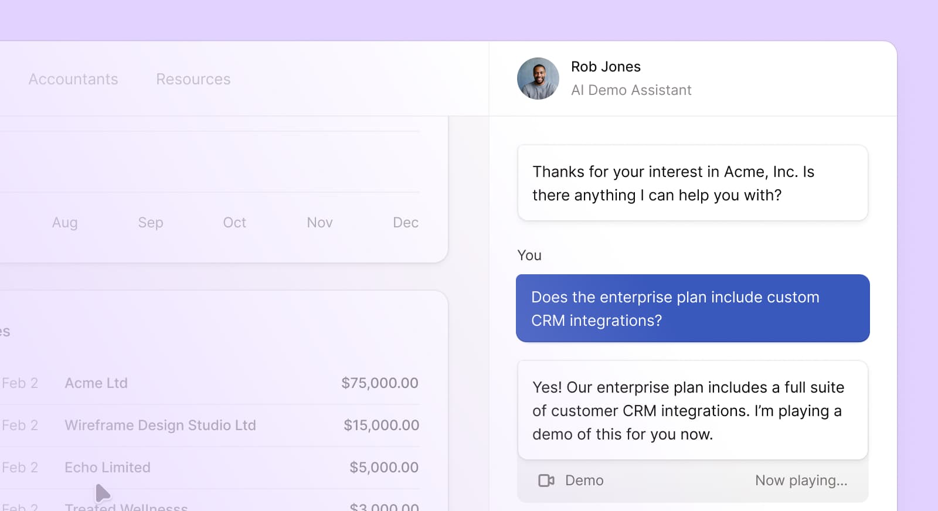
Task: Click the blue enterprise plan question bubble
Action: coord(692,308)
